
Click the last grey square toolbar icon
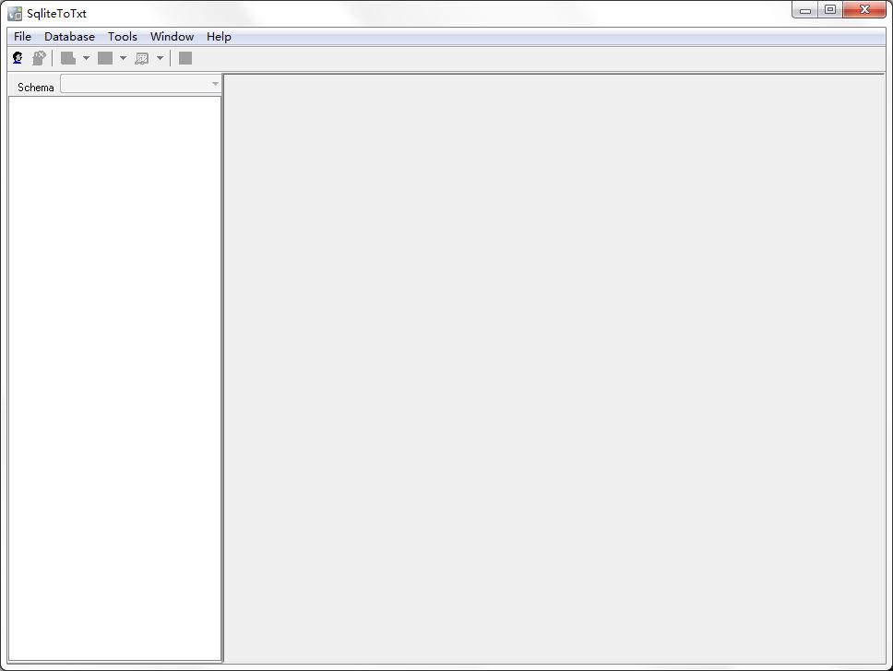tap(185, 58)
